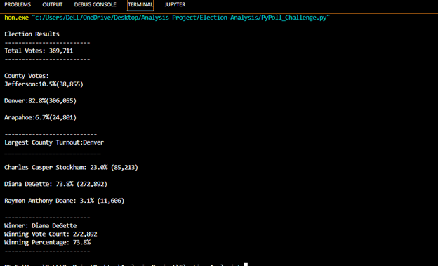Click 'hon.exe' at the command start

[x=16, y=18]
